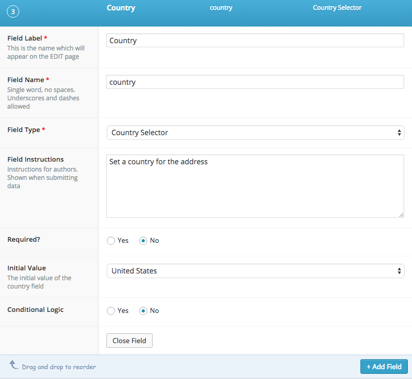The width and height of the screenshot is (412, 379).
Task: Choose No for Conditional Logic
Action: pos(143,311)
